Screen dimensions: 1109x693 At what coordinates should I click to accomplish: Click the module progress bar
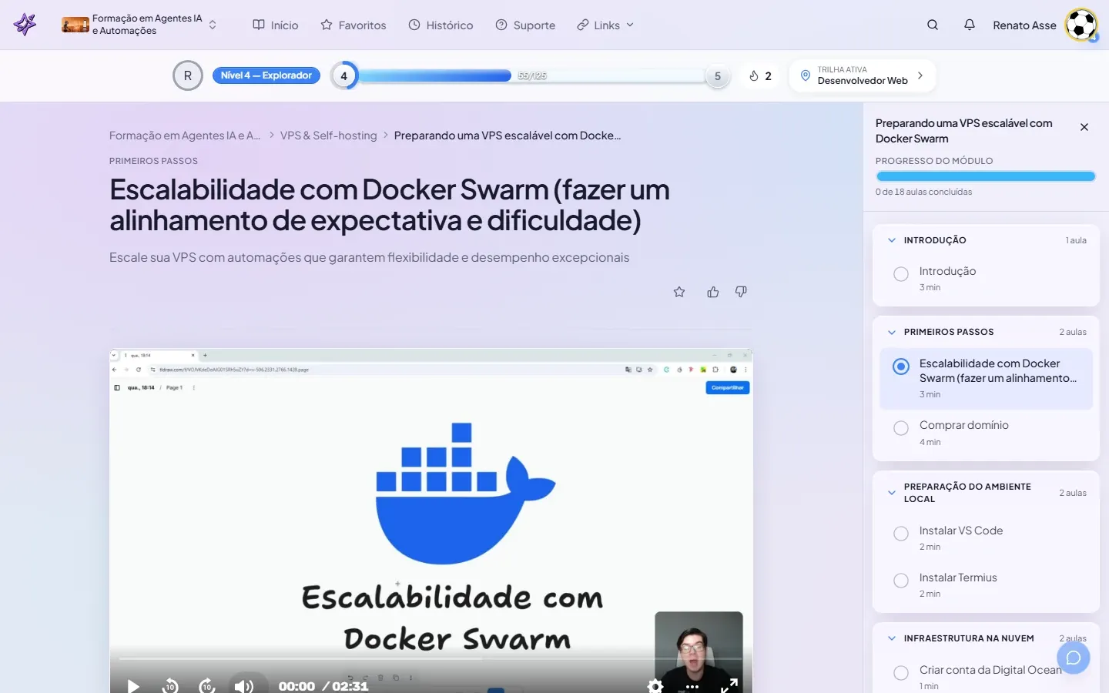click(x=986, y=176)
